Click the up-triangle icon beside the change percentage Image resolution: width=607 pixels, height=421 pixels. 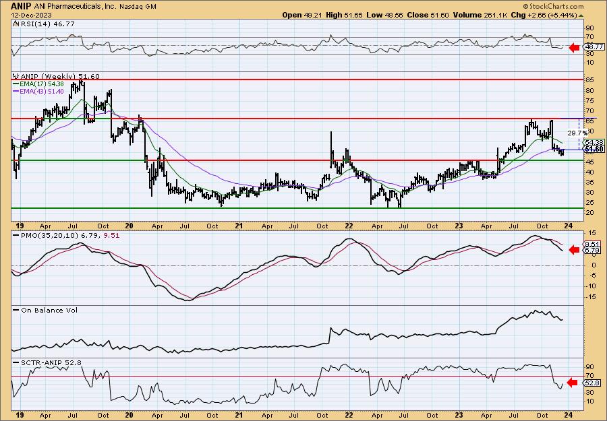pyautogui.click(x=581, y=15)
